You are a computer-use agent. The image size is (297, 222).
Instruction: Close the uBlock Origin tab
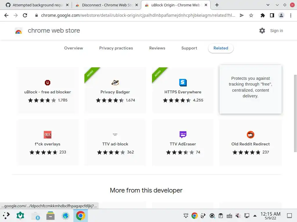point(206,5)
